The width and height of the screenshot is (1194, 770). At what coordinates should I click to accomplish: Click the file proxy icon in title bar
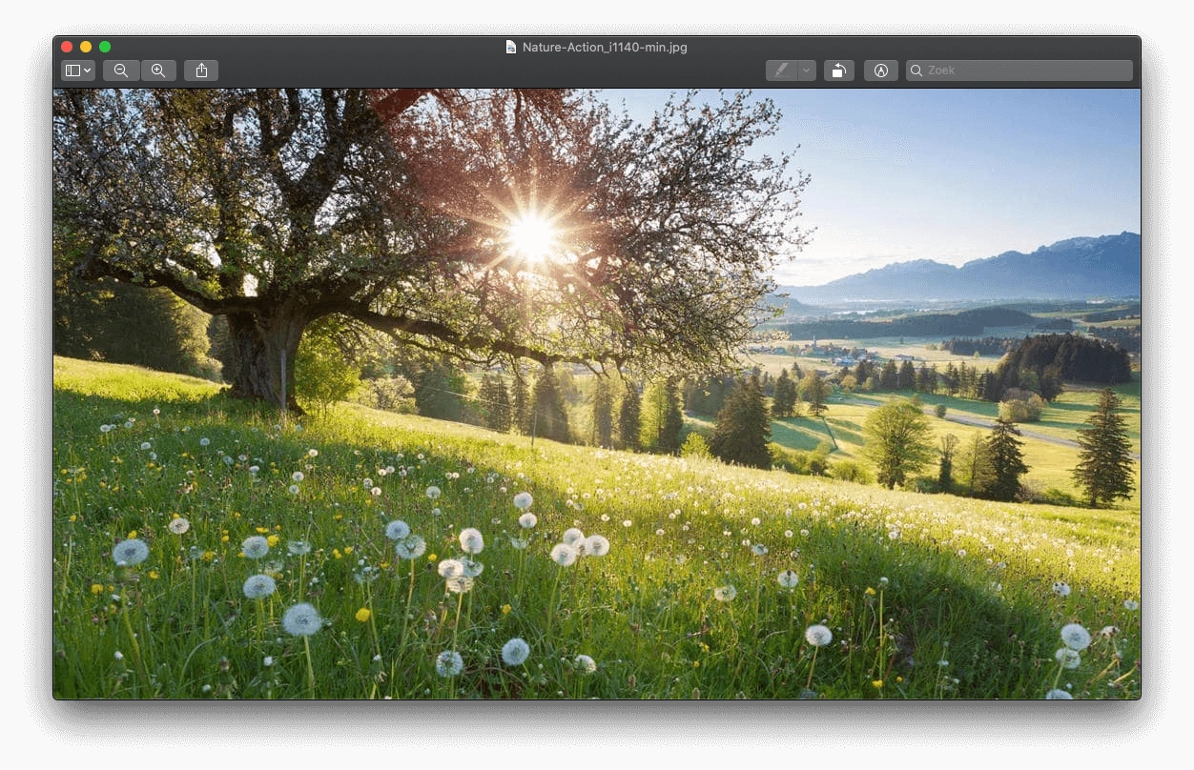click(x=511, y=47)
